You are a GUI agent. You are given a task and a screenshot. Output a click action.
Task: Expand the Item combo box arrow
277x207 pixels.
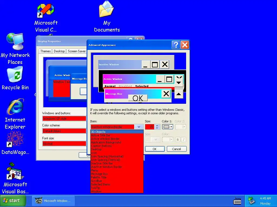[139, 127]
